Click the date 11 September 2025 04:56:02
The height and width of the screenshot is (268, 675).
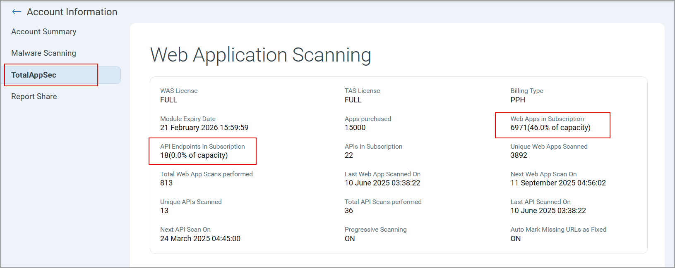558,183
